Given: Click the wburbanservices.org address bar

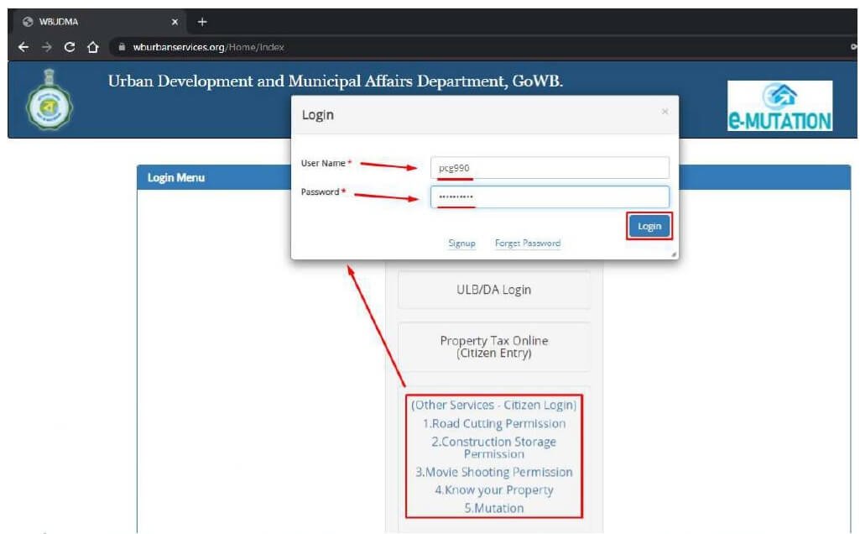Looking at the screenshot, I should click(x=482, y=47).
